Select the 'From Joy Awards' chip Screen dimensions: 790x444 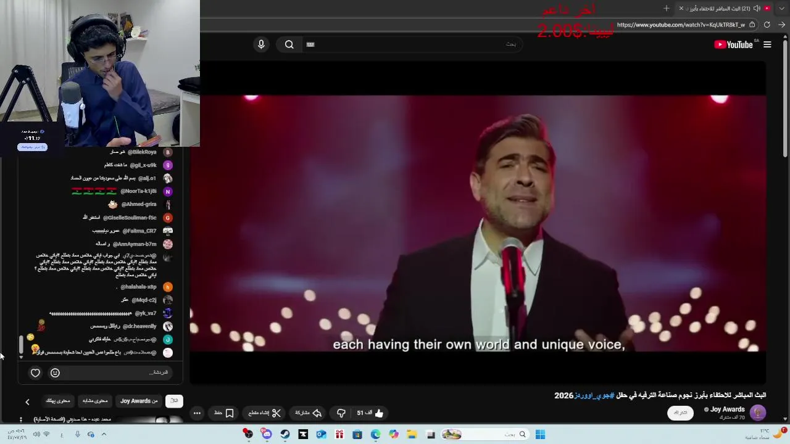click(139, 401)
